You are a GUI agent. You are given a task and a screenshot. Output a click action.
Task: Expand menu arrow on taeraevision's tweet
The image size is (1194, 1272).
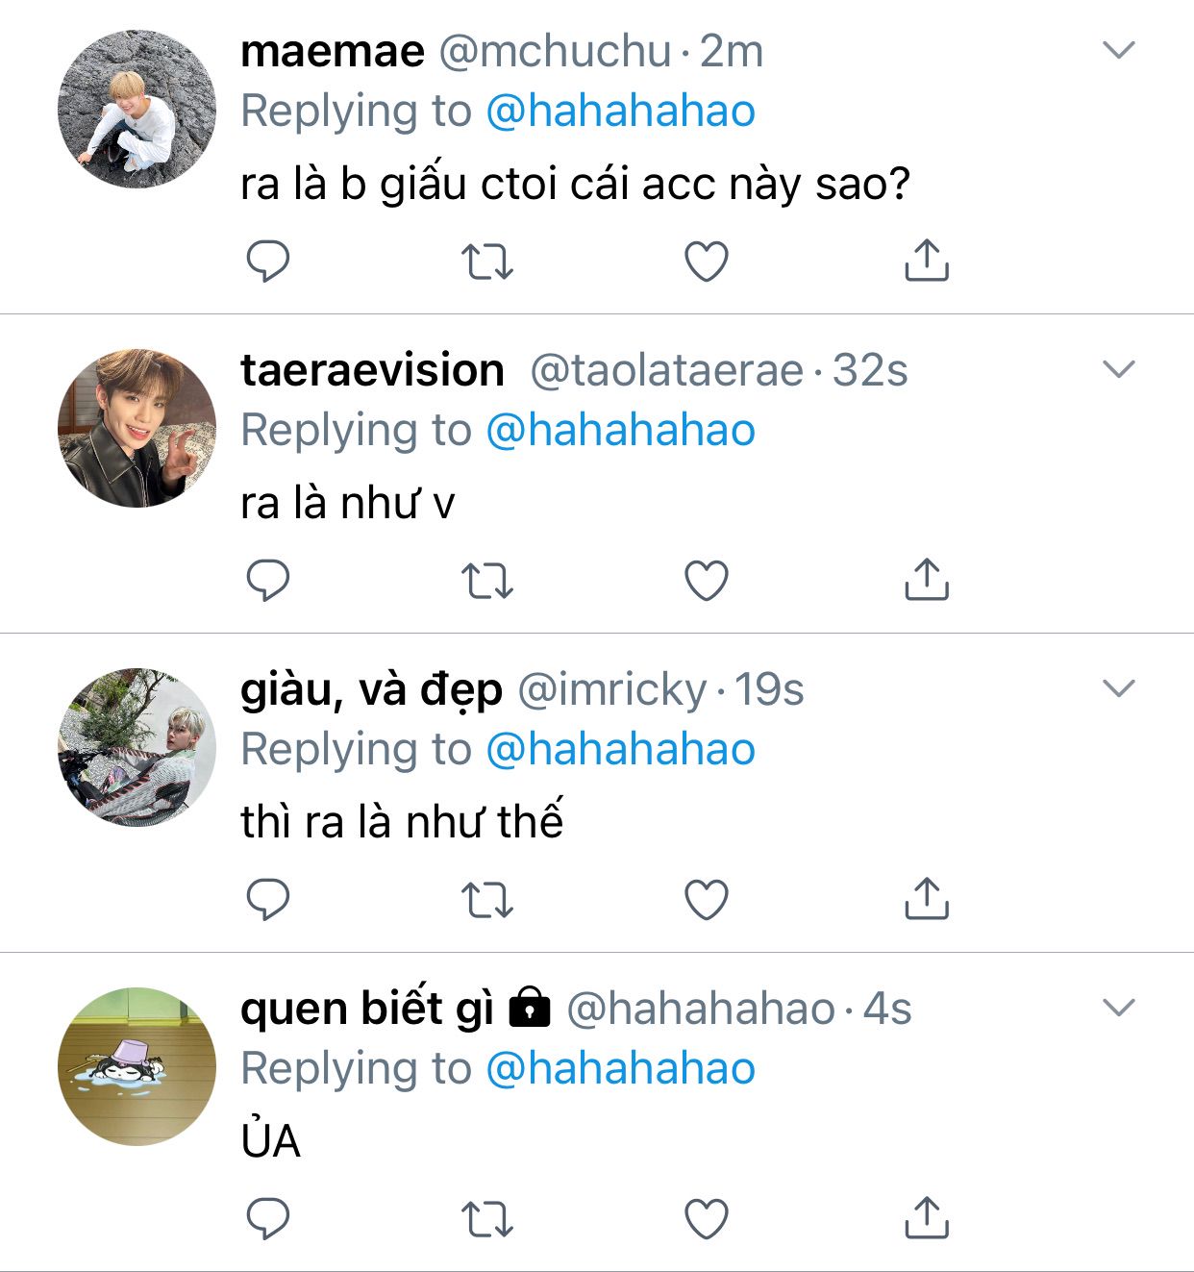1119,369
